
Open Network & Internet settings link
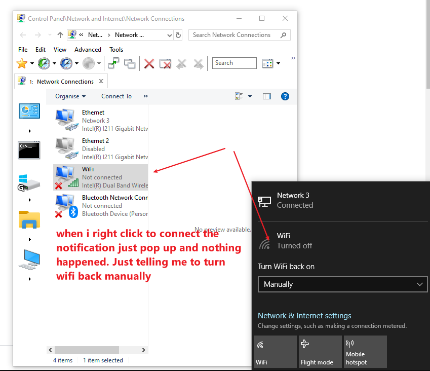pos(304,316)
